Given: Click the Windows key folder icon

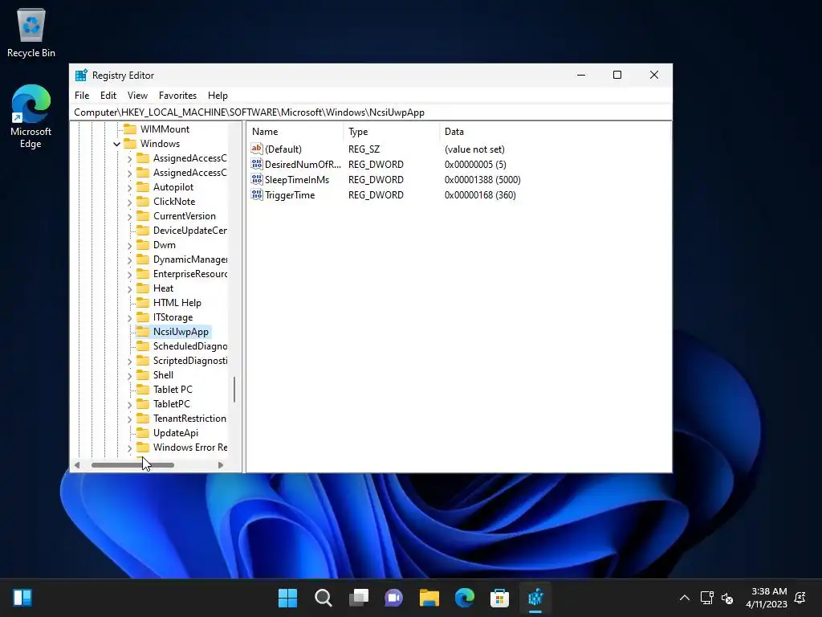Looking at the screenshot, I should [x=130, y=144].
